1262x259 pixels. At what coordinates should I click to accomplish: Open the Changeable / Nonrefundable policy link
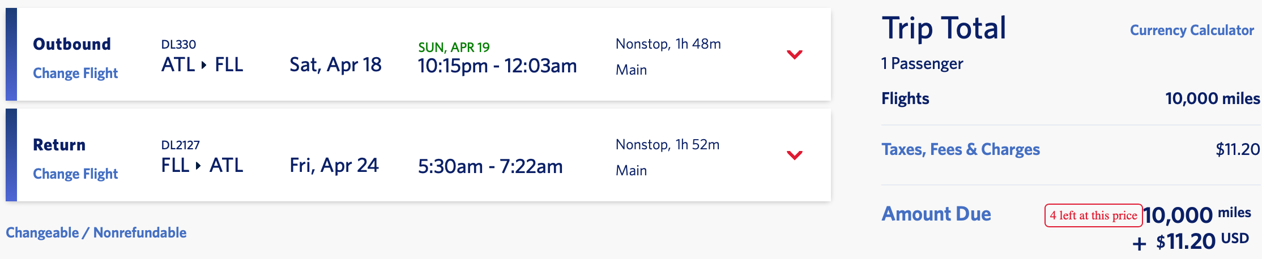click(x=96, y=233)
